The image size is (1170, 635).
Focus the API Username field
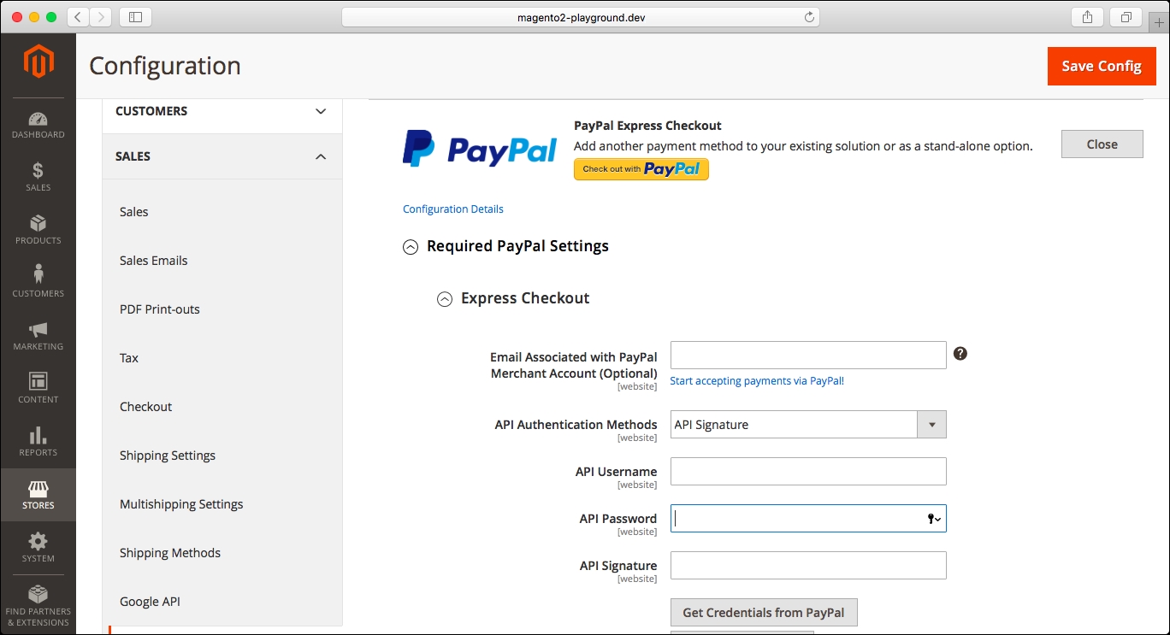pos(808,471)
